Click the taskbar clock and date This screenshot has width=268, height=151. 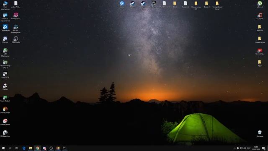[x=256, y=148]
